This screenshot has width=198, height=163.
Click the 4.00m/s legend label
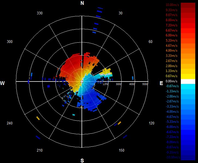pyautogui.click(x=172, y=51)
